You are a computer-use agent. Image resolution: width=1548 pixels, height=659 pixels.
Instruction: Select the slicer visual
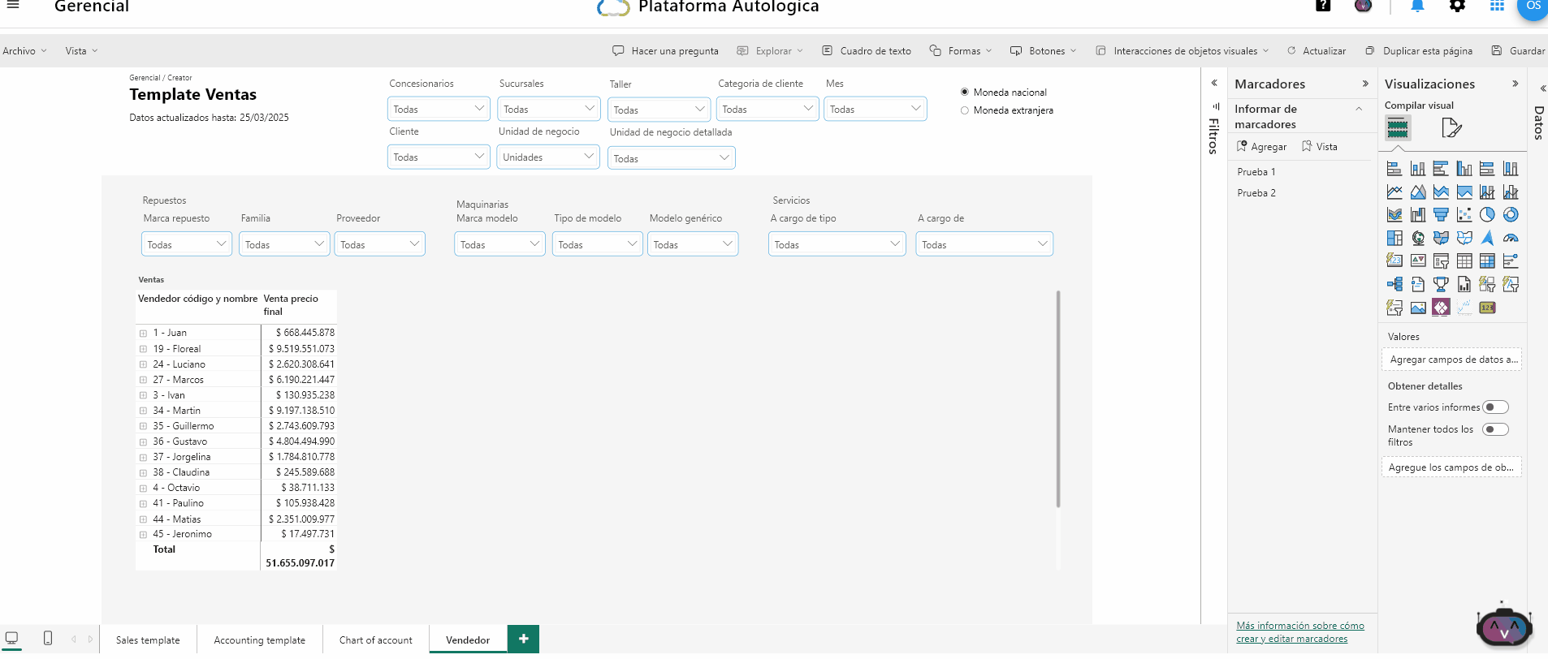coord(1441,261)
